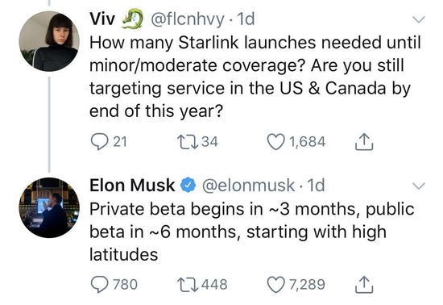This screenshot has height=305, width=443.
Task: Open Viv's tweet text about Starlink coverage
Action: [x=255, y=77]
